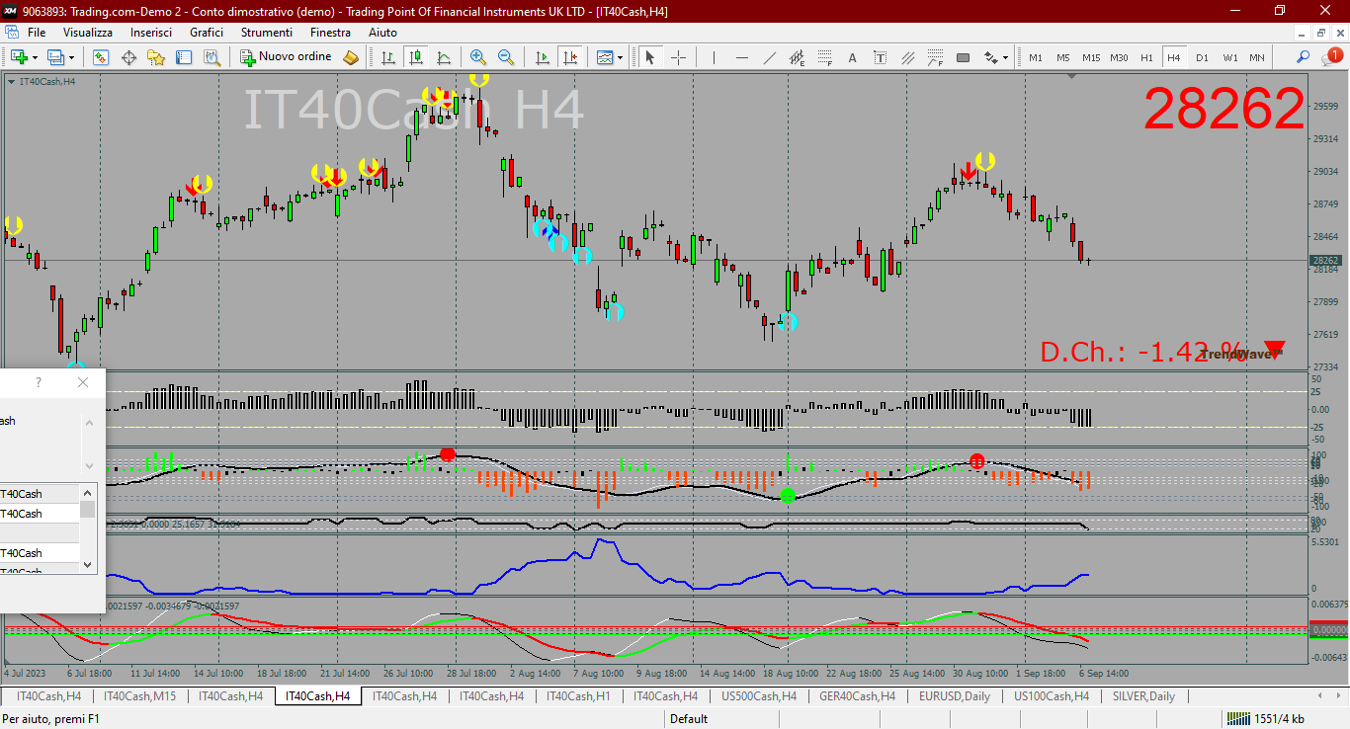This screenshot has width=1350, height=729.
Task: Close the small dialog window
Action: (83, 382)
